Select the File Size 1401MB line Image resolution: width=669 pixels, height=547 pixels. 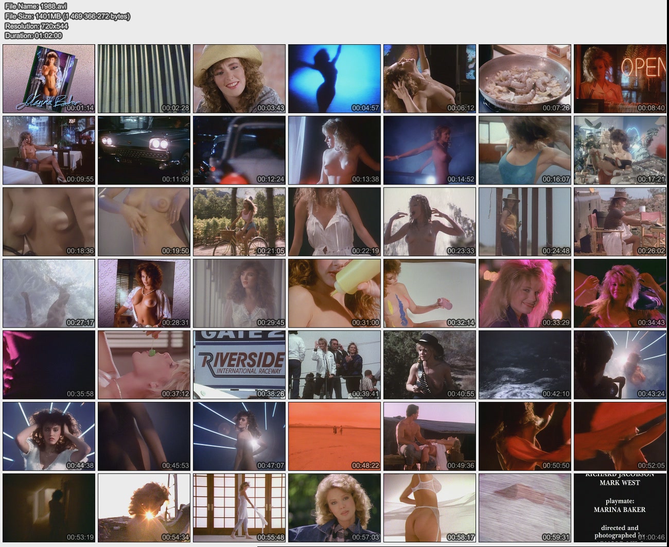67,16
